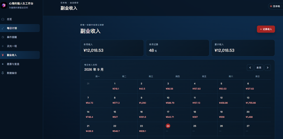This screenshot has width=283, height=139.
Task: Click the ¥1,488 amount on day 20
Action: 249,117
